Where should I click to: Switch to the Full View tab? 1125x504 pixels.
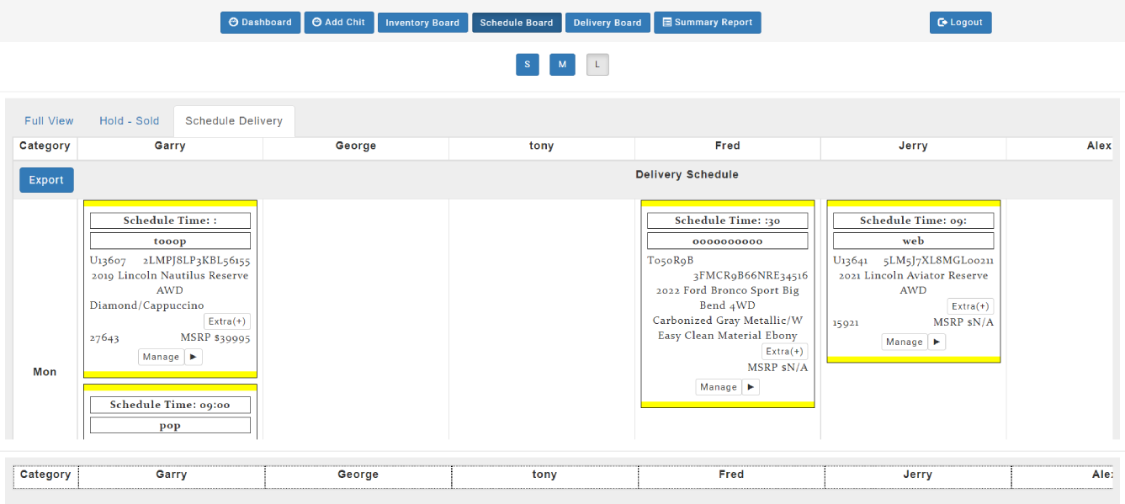click(x=49, y=121)
